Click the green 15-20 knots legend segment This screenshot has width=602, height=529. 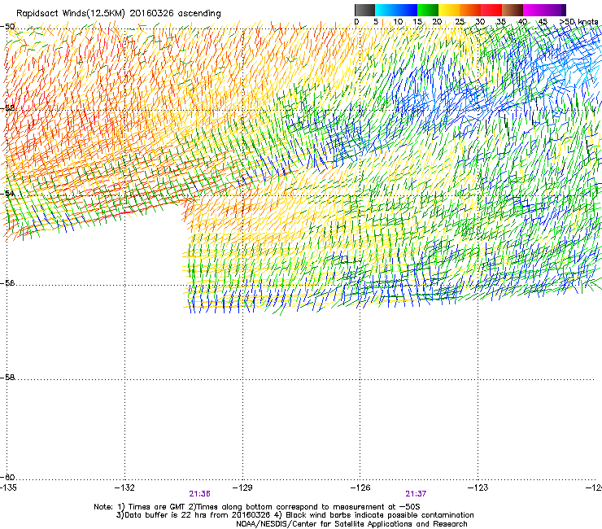428,10
